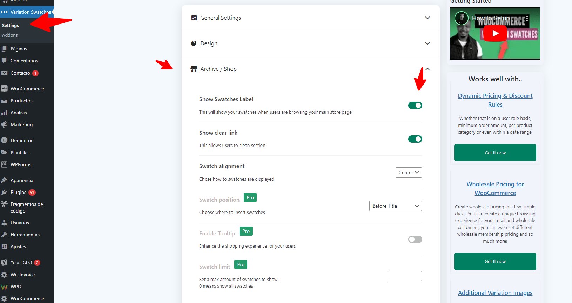Toggle off Show clear link
The height and width of the screenshot is (303, 572).
(x=415, y=139)
